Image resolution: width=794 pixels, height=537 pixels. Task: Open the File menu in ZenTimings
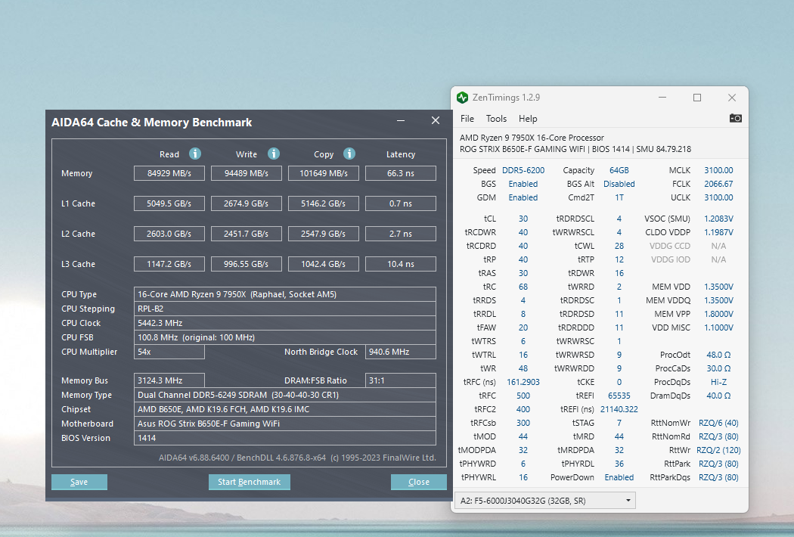pyautogui.click(x=467, y=119)
